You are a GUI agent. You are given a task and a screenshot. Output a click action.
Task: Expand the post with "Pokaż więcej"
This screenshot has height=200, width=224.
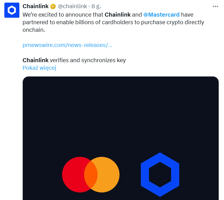(x=39, y=68)
